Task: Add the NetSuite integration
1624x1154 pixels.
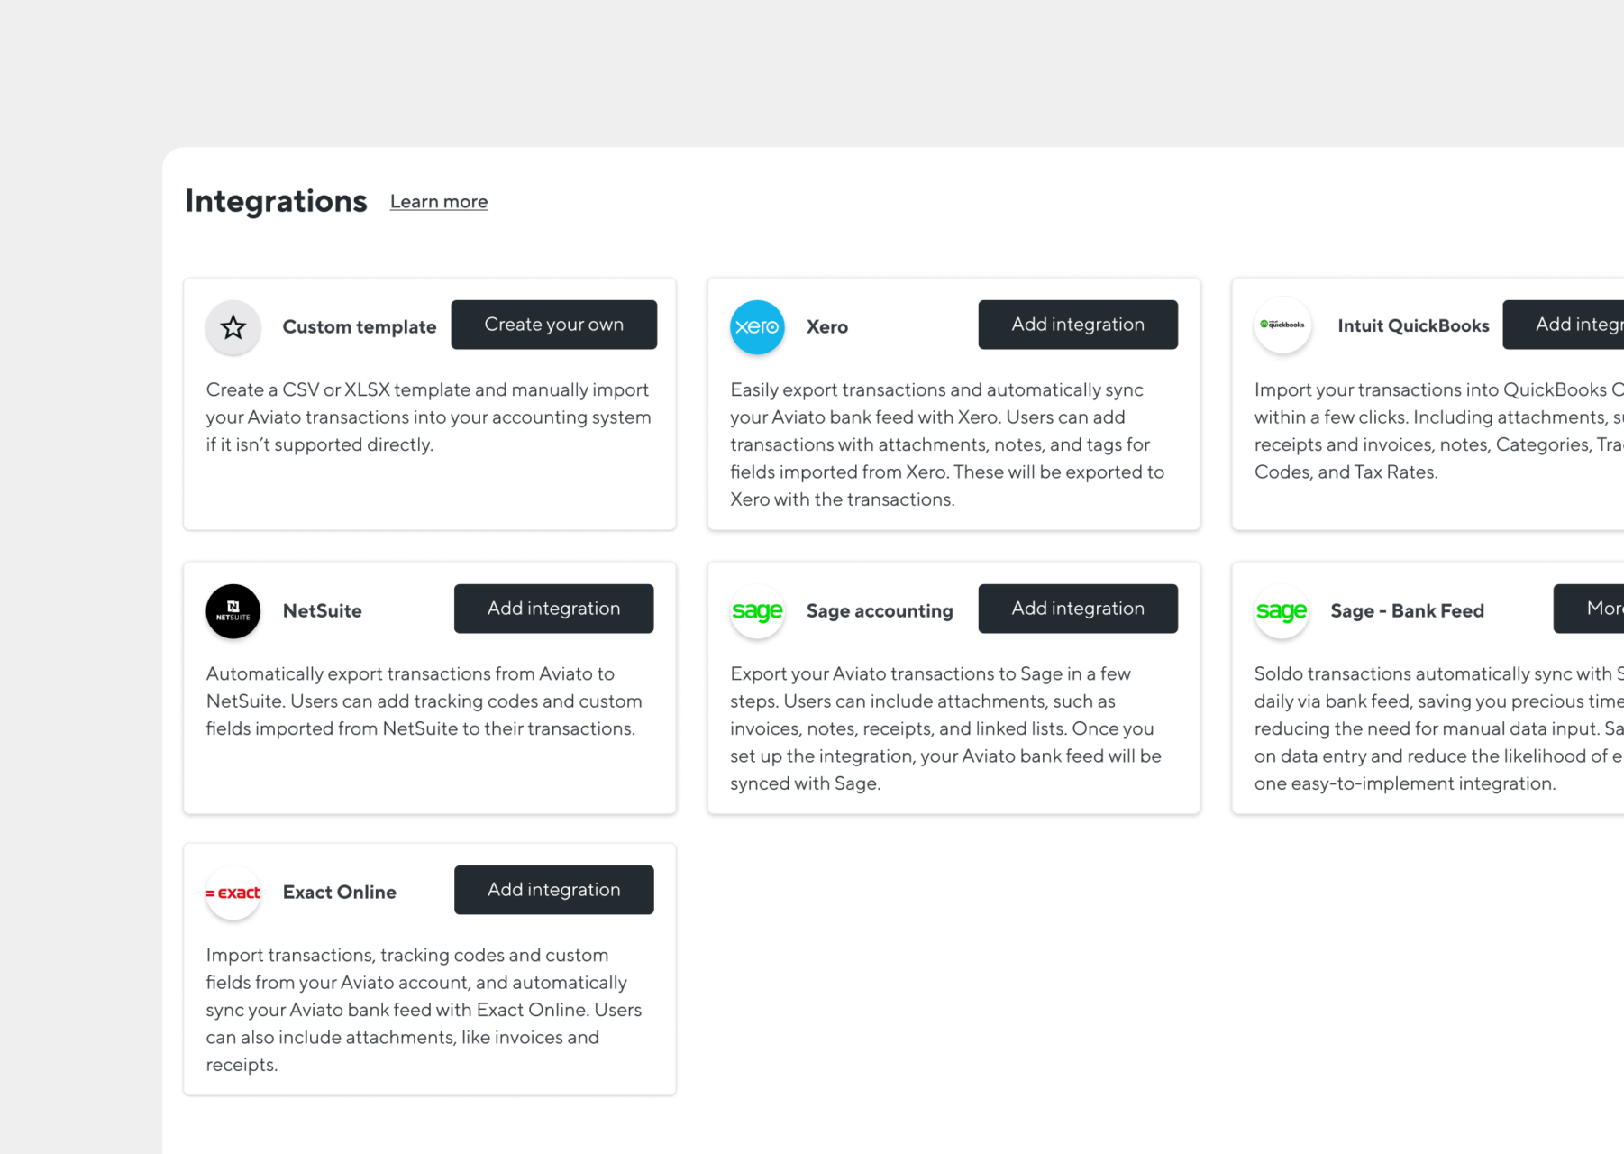Action: (x=554, y=609)
